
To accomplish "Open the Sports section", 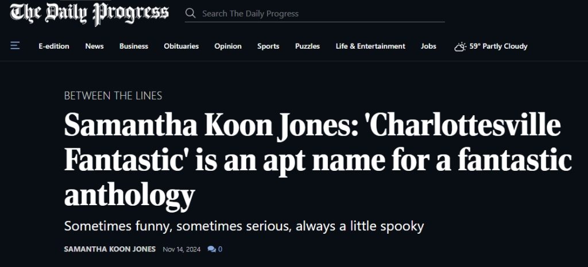I will tap(268, 46).
